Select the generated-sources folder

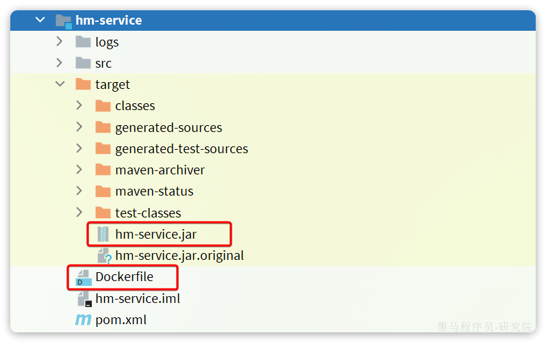tap(169, 127)
